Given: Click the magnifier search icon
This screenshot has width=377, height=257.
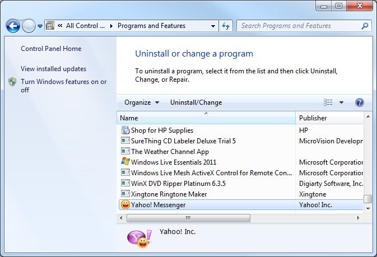Looking at the screenshot, I should [x=365, y=26].
